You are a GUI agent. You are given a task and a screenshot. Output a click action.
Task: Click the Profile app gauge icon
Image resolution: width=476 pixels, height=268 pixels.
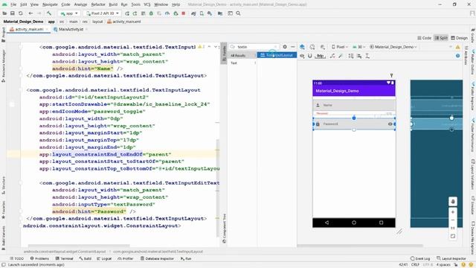click(167, 13)
